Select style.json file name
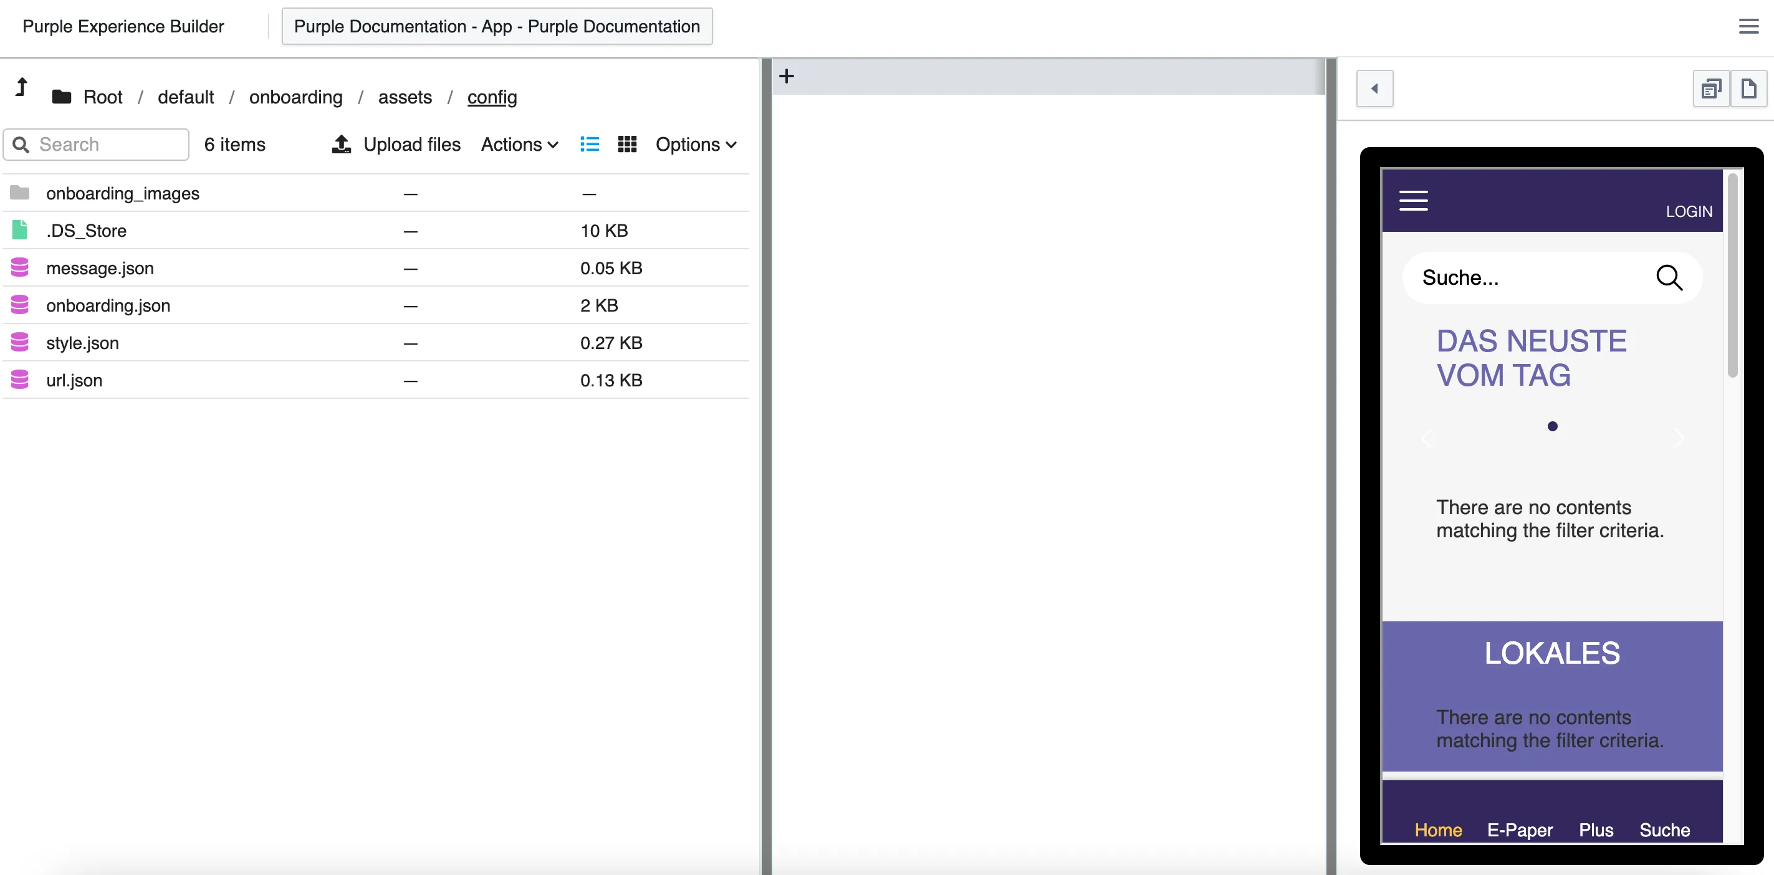Viewport: 1774px width, 875px height. 83,343
